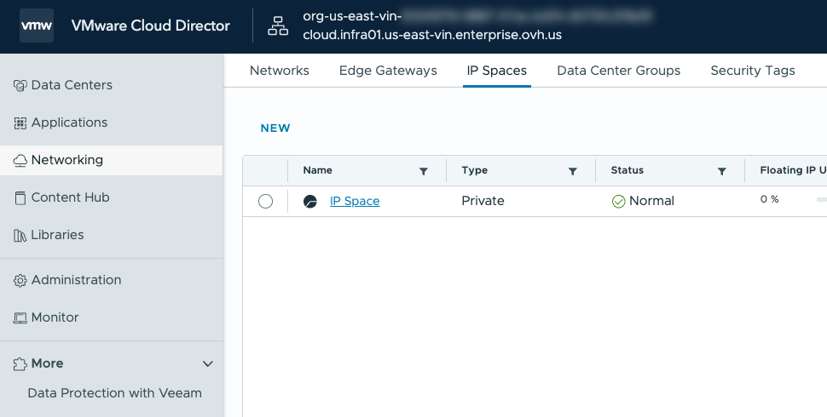Click the Monitor laptop icon
This screenshot has width=827, height=417.
pyautogui.click(x=20, y=318)
